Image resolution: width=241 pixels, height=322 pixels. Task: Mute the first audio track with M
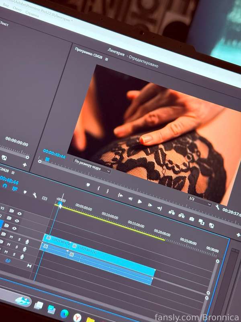[11, 237]
